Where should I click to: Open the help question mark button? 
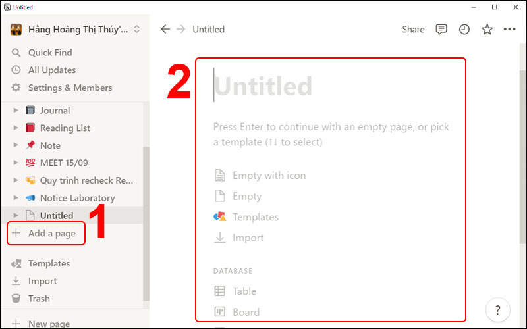pyautogui.click(x=497, y=309)
